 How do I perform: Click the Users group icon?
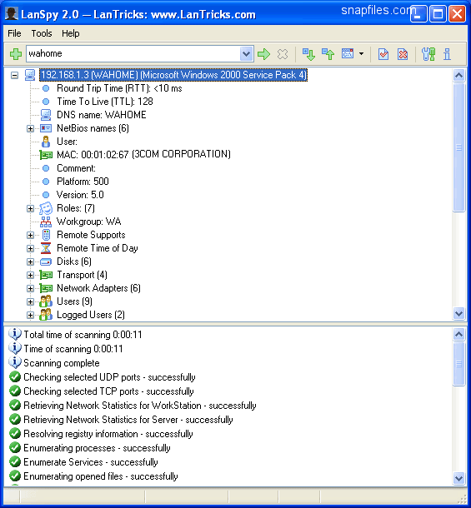pyautogui.click(x=46, y=301)
